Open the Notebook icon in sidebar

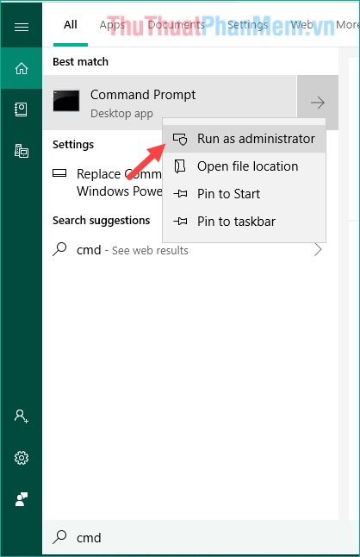(22, 110)
